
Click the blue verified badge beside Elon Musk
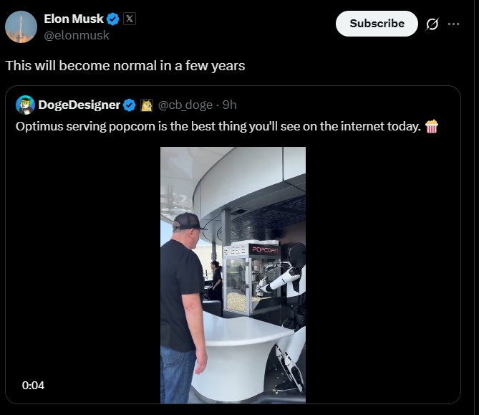click(x=113, y=19)
